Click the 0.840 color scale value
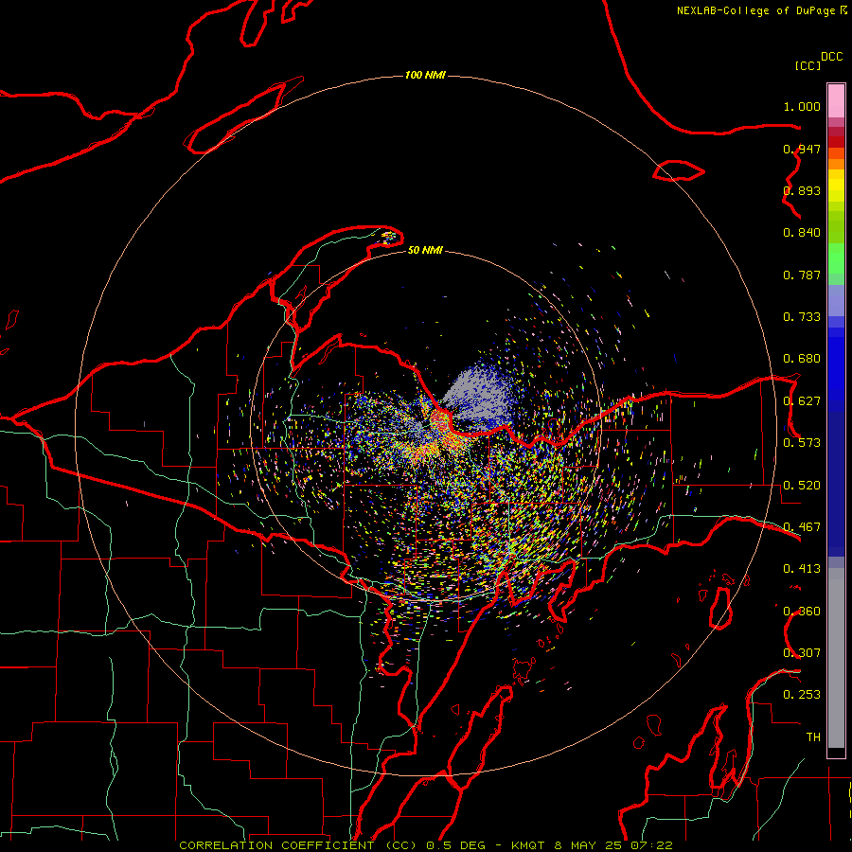 (x=802, y=233)
